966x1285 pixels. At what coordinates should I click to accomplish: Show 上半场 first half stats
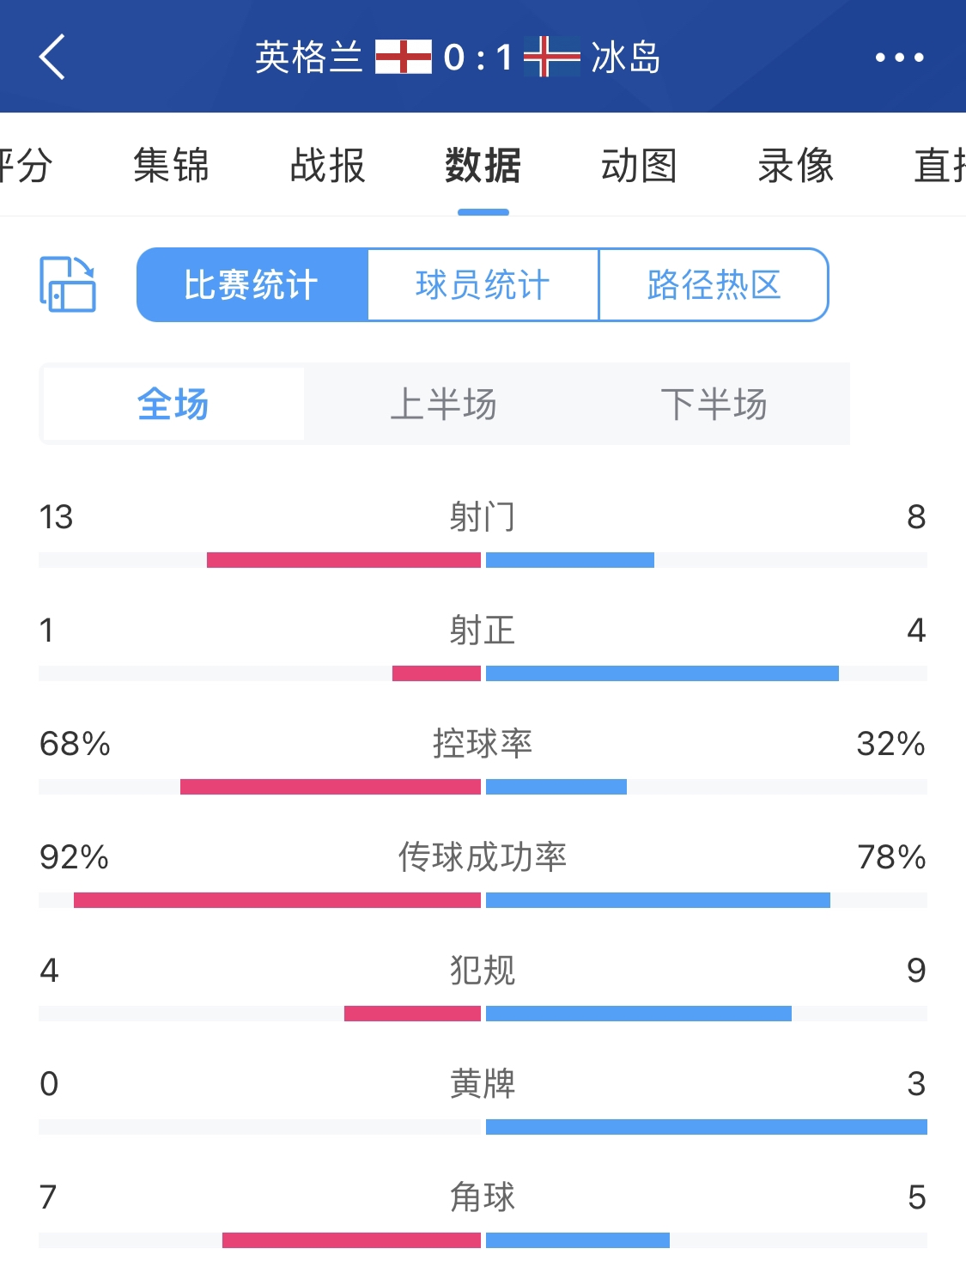click(443, 404)
